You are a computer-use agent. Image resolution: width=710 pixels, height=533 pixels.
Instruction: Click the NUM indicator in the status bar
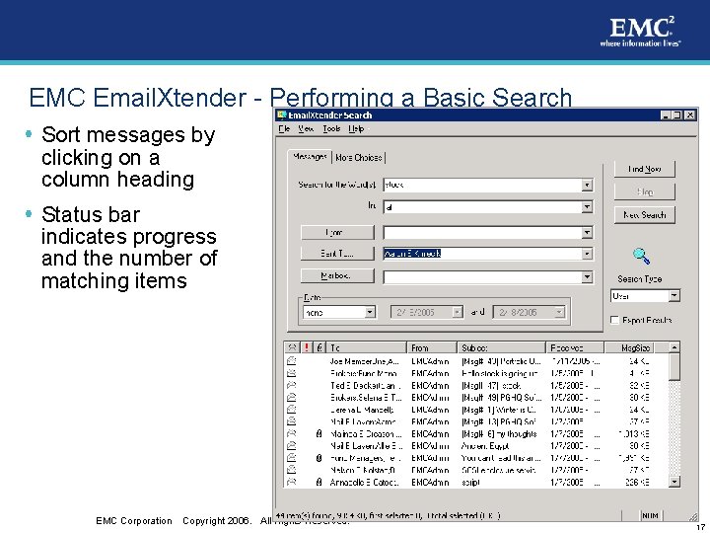pyautogui.click(x=650, y=515)
